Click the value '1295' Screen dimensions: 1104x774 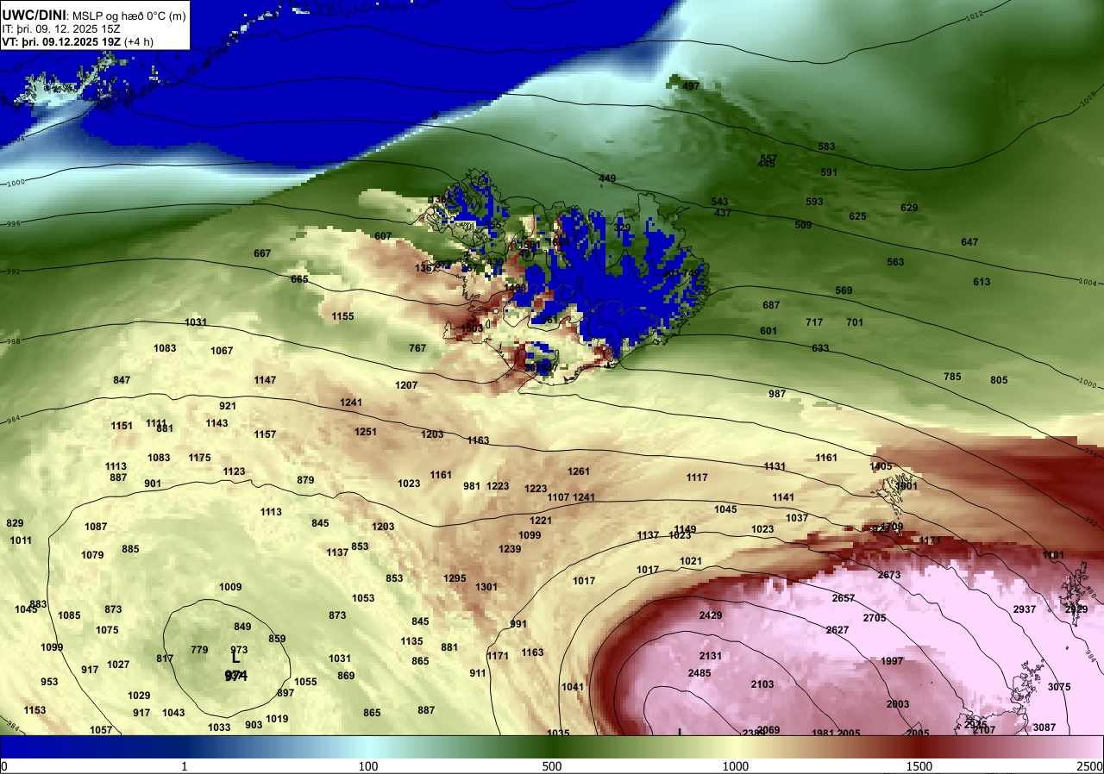click(455, 578)
